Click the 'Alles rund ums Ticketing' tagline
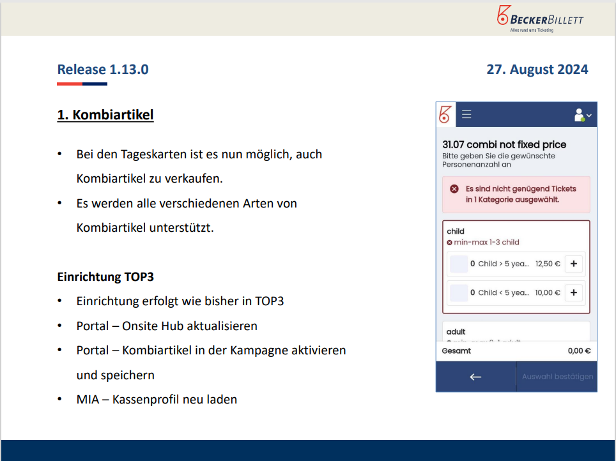 tap(532, 30)
